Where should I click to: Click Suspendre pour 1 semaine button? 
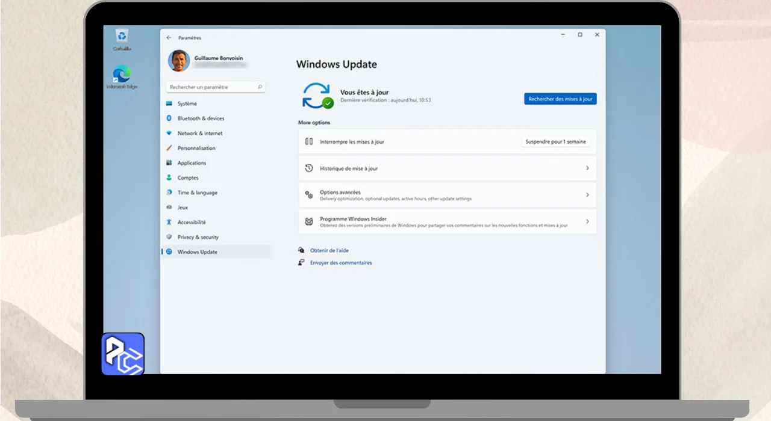pos(555,142)
